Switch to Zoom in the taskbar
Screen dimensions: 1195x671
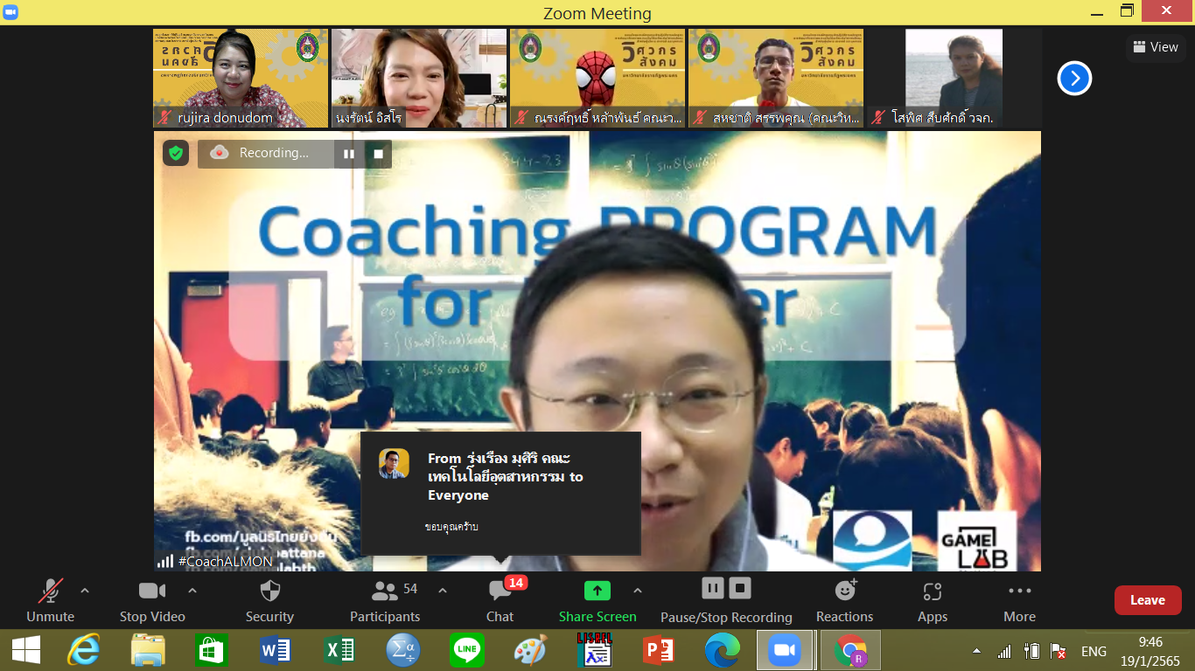785,651
